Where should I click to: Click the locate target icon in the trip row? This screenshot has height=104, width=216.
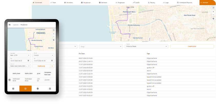tap(9, 80)
